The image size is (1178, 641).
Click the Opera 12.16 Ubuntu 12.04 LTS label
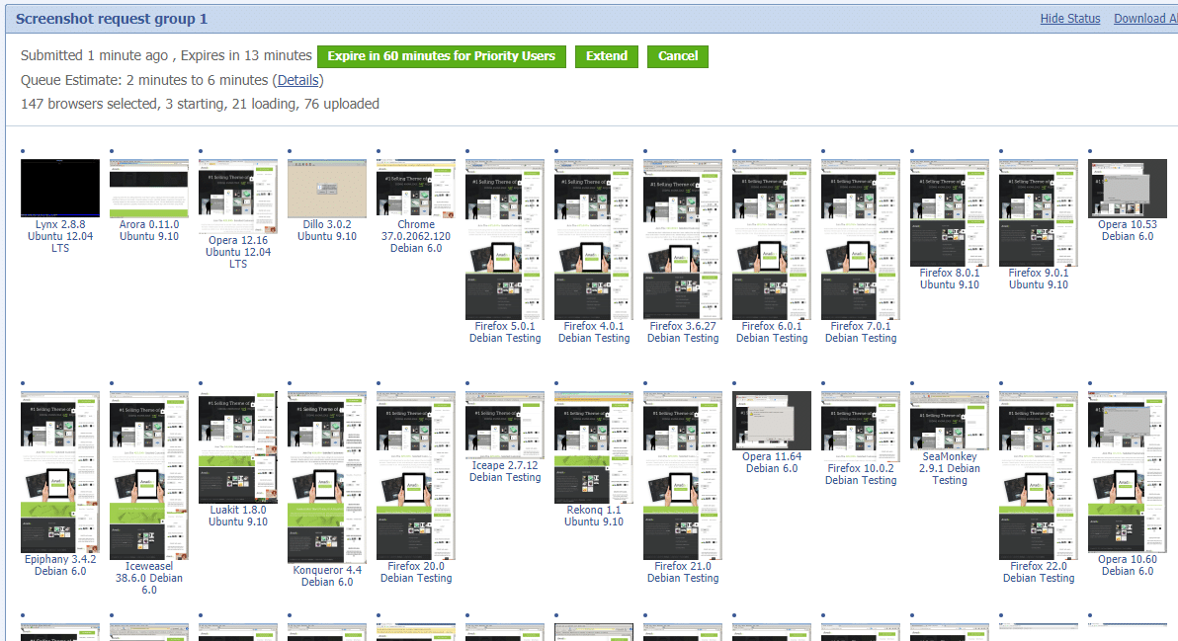pos(238,252)
